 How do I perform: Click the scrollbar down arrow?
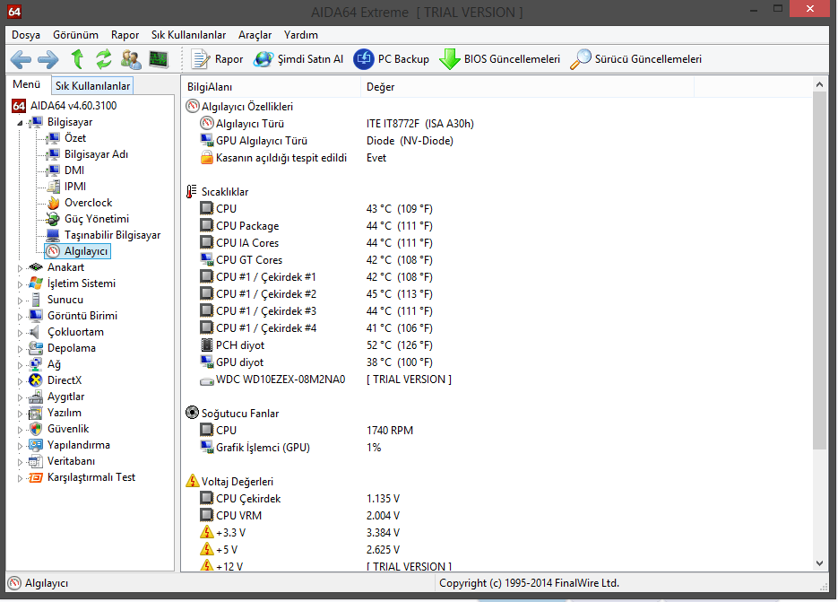[819, 563]
